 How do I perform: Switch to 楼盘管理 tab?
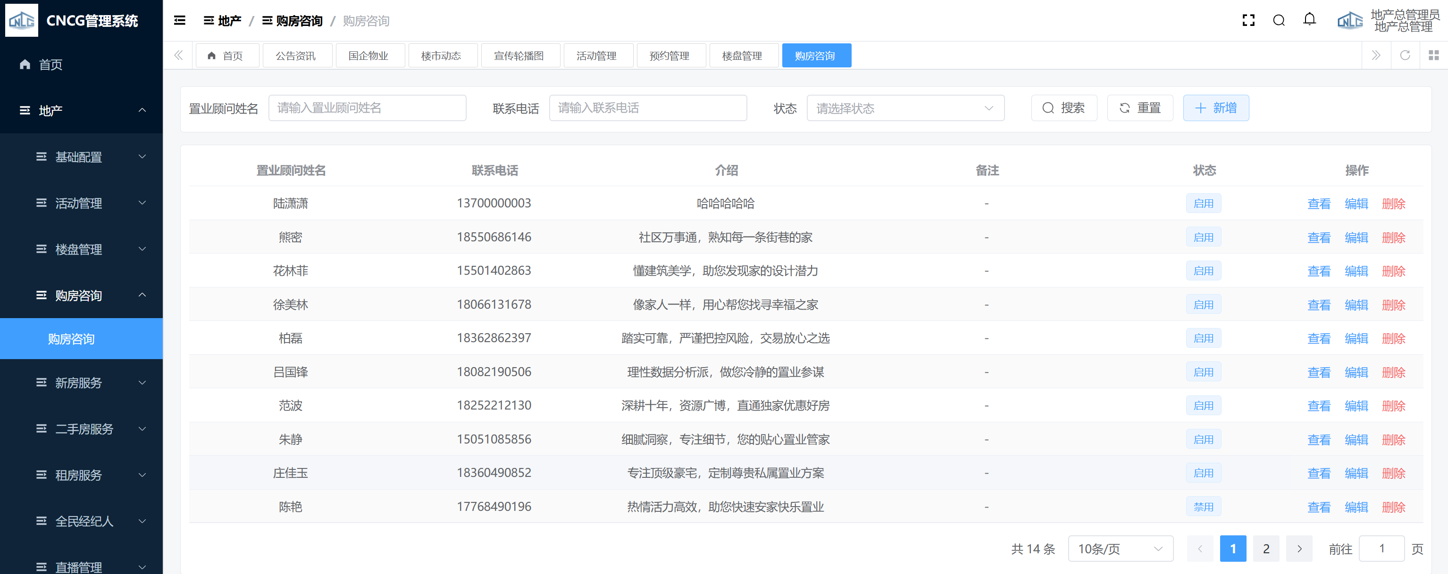tap(741, 56)
